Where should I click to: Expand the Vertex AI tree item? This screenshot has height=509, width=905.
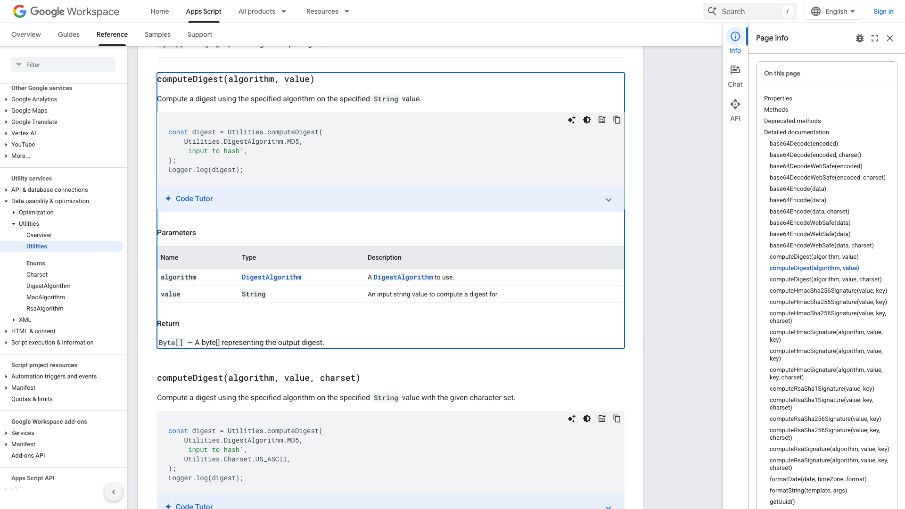[x=6, y=133]
